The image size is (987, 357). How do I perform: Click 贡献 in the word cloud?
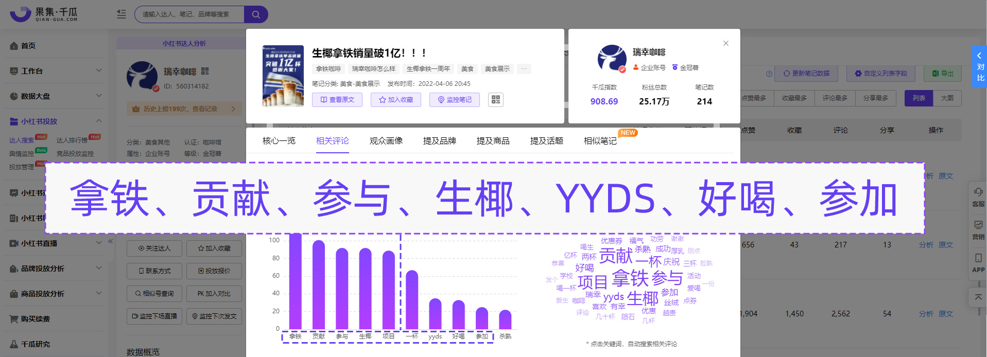click(616, 256)
